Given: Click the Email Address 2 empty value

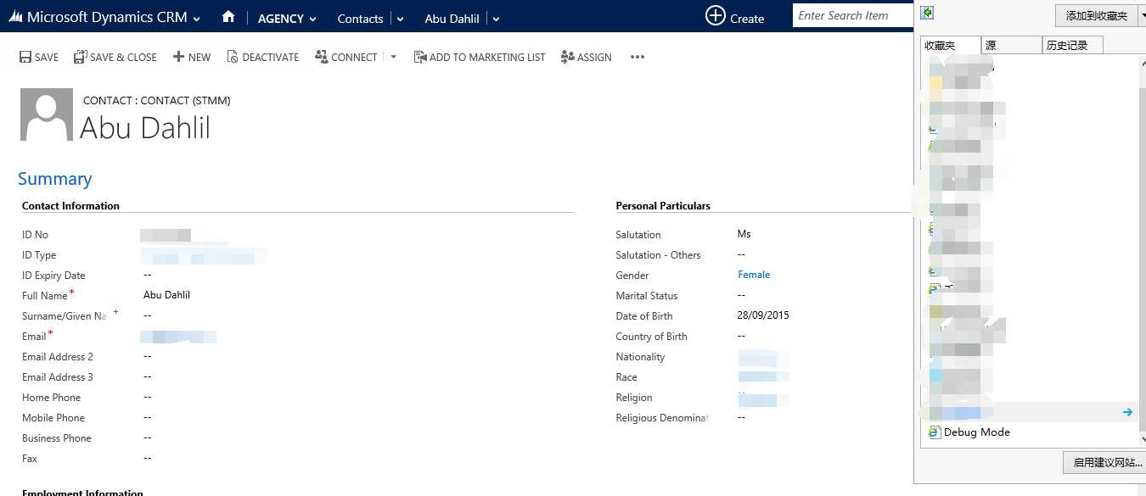Looking at the screenshot, I should point(148,356).
